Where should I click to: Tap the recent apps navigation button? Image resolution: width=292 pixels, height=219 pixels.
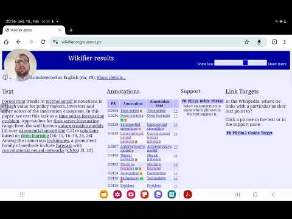pos(237,195)
